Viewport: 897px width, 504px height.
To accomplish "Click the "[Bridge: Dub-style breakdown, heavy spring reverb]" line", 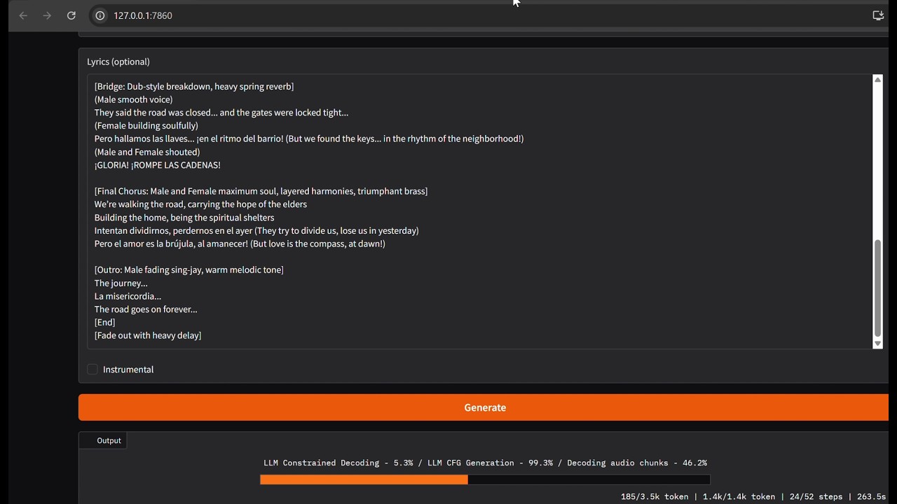I will (x=194, y=87).
